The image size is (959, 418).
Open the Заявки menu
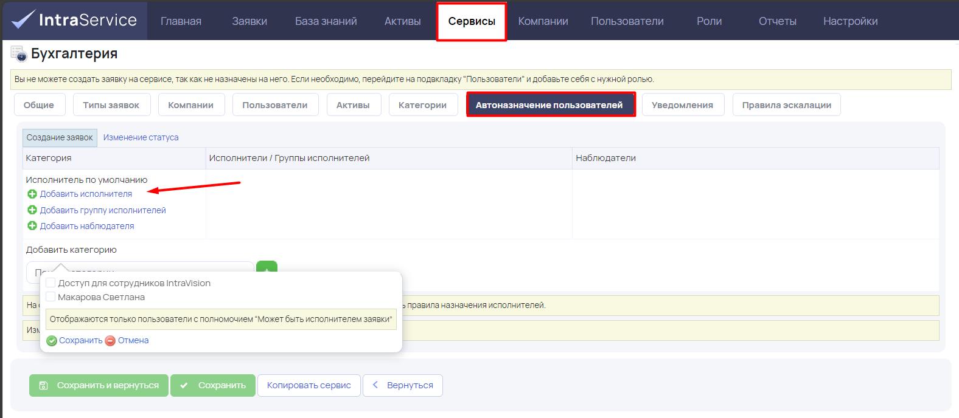pyautogui.click(x=249, y=21)
